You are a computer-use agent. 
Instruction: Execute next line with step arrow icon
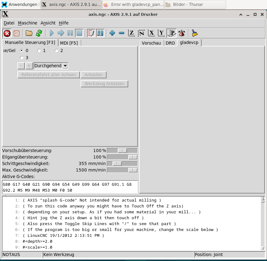[61, 33]
